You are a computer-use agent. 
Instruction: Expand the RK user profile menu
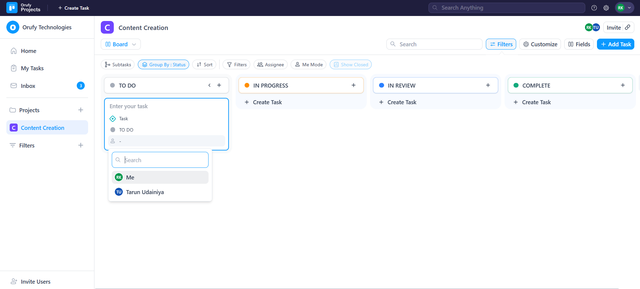[624, 8]
